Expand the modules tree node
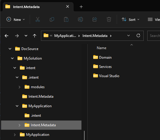 tap(20, 87)
